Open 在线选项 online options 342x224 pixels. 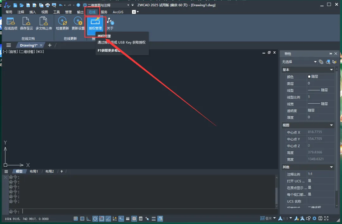(11, 23)
